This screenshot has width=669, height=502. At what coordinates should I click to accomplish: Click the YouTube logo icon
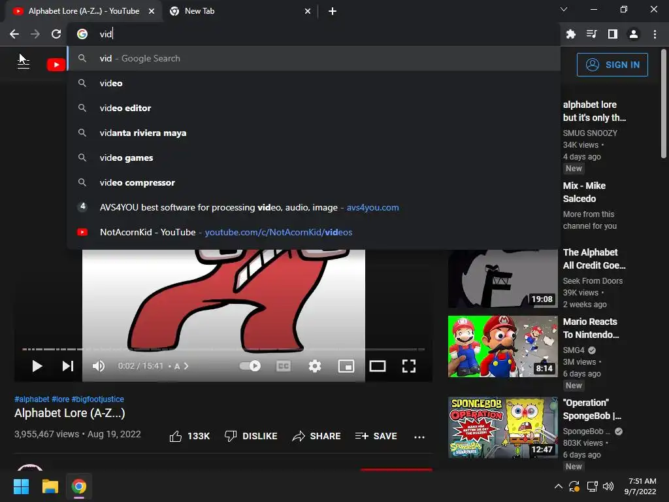(x=56, y=65)
